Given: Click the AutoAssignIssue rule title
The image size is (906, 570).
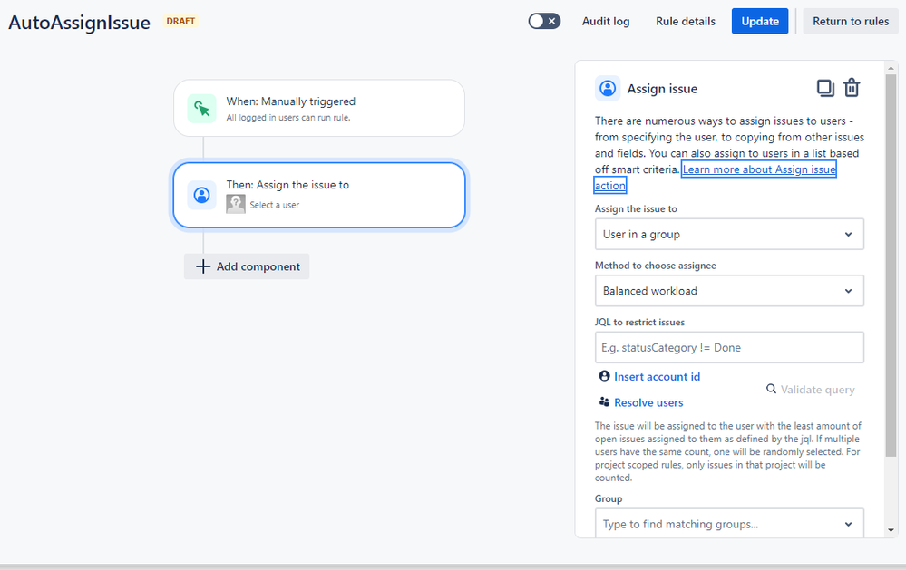Looking at the screenshot, I should coord(79,23).
